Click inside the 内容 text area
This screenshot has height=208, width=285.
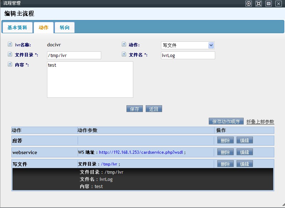tap(90, 80)
